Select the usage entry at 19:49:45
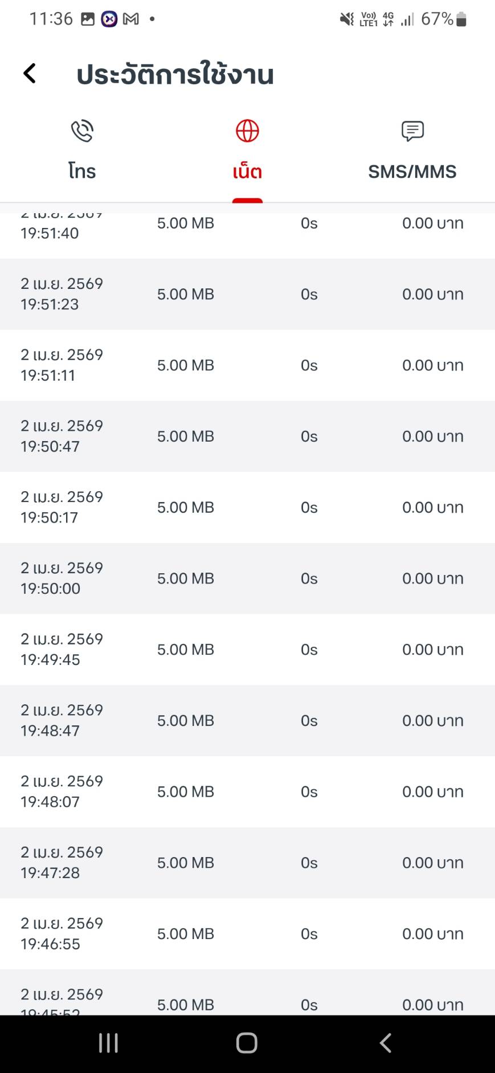Viewport: 495px width, 1073px height. [x=247, y=650]
